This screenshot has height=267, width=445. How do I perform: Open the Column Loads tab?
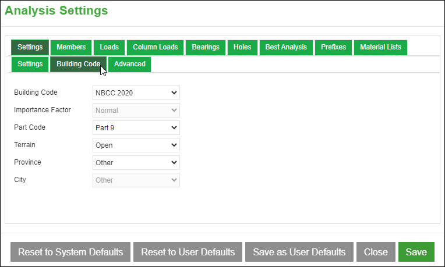point(156,47)
